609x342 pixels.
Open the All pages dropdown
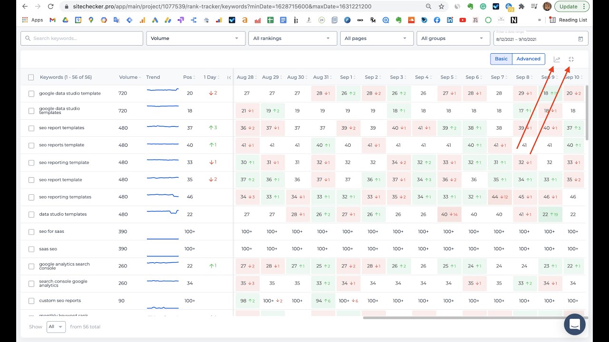pos(376,38)
